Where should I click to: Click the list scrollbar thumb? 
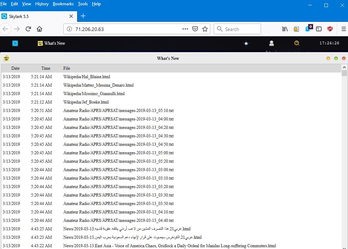(x=344, y=73)
